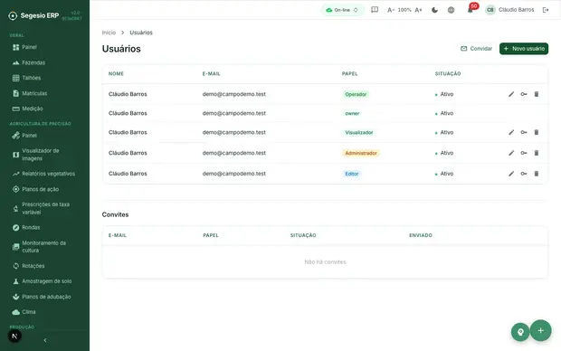Delete the Editor user row
The height and width of the screenshot is (351, 561).
[537, 174]
